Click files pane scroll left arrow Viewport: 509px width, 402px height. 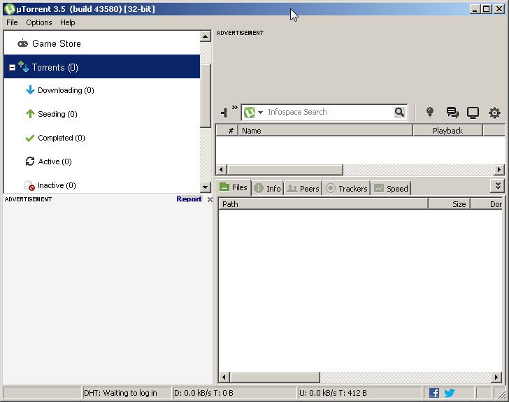pos(224,377)
